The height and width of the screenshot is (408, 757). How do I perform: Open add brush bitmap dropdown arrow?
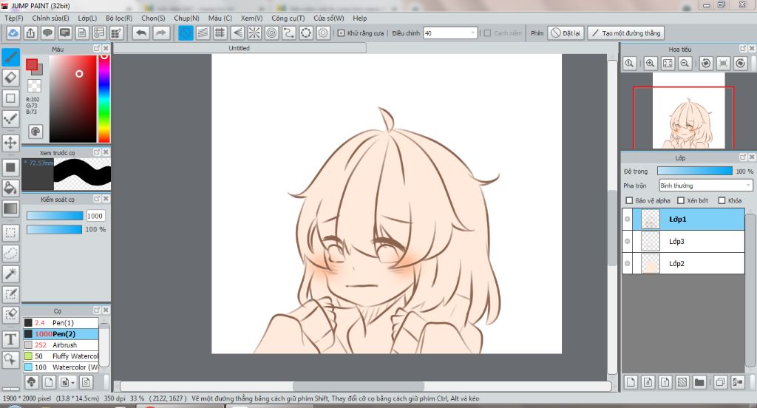[72, 382]
